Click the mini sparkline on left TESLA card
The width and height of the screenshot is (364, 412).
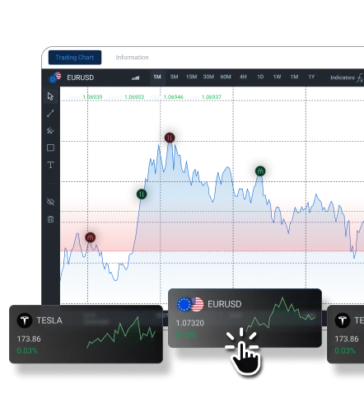tap(121, 332)
